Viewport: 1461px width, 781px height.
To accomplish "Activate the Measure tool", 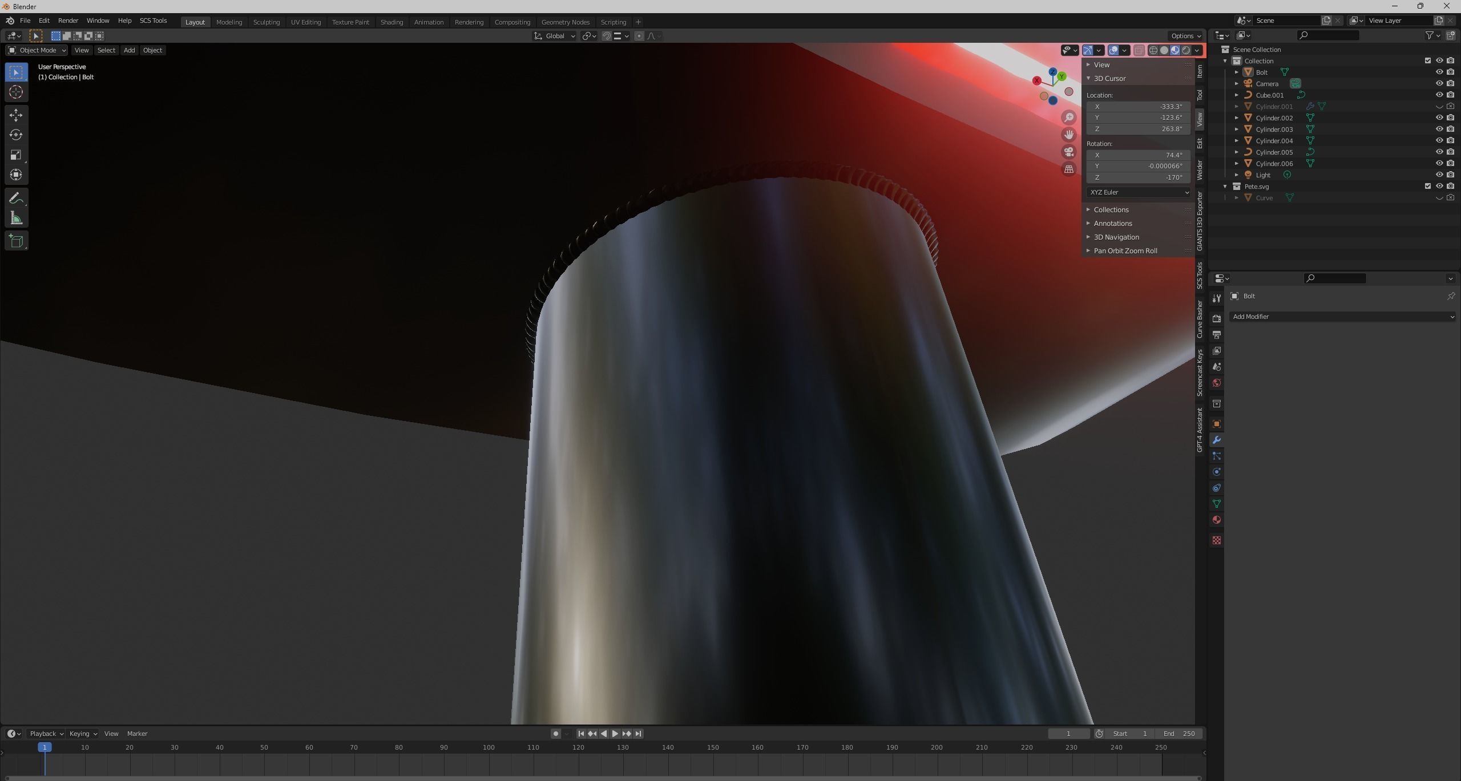I will point(16,218).
